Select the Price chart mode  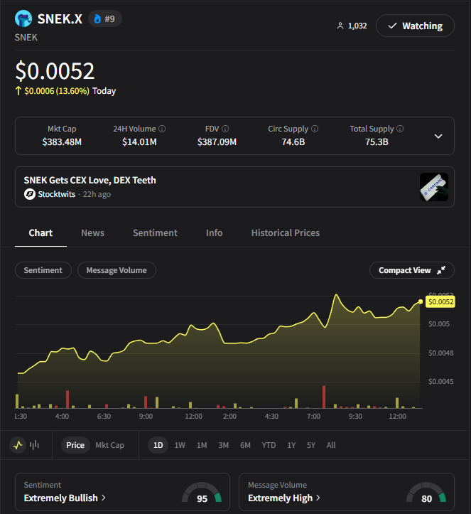75,445
